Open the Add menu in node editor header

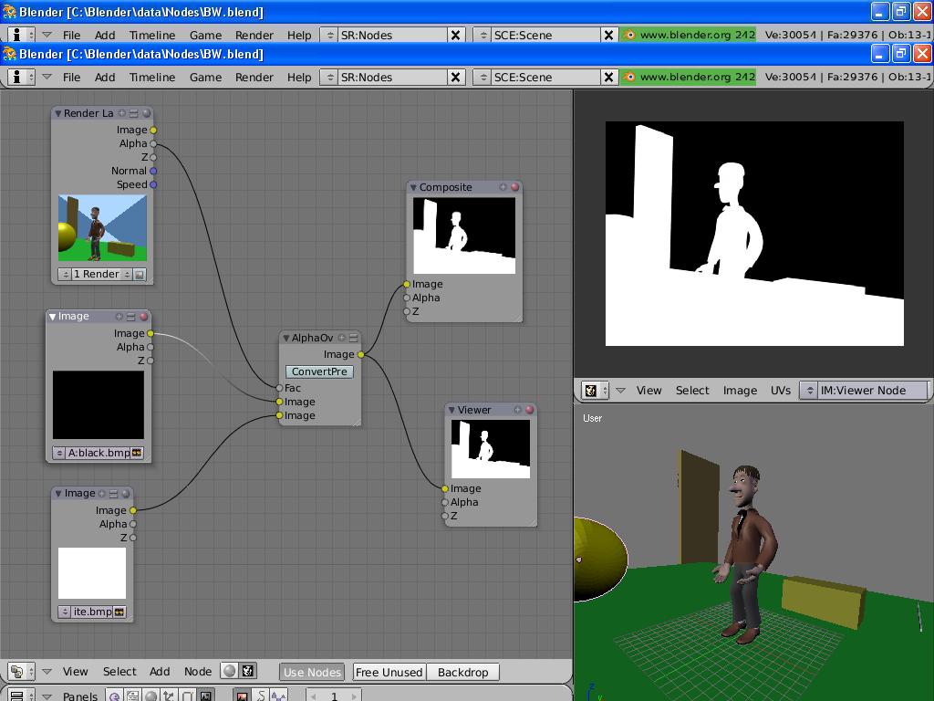click(160, 672)
